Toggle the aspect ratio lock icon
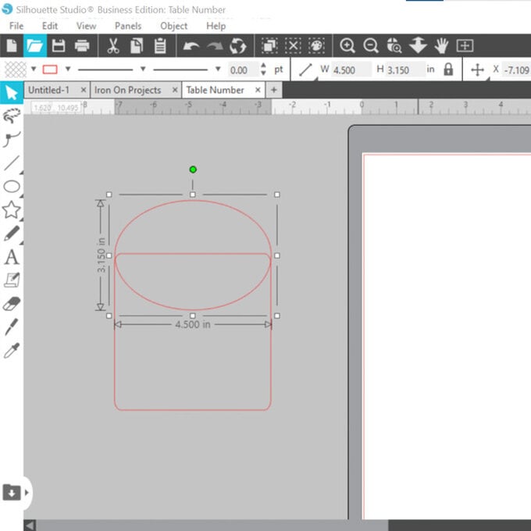The width and height of the screenshot is (531, 531). 448,69
